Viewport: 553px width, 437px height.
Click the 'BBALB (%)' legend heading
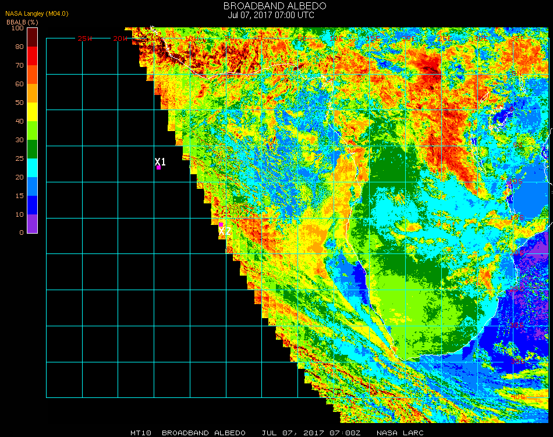click(x=22, y=22)
